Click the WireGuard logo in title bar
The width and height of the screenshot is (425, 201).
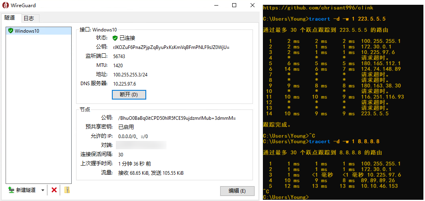click(x=6, y=5)
